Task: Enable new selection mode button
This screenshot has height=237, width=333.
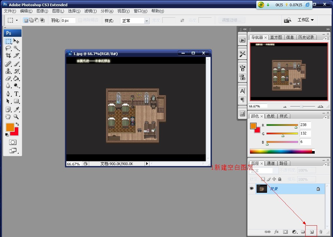Action: pyautogui.click(x=26, y=20)
